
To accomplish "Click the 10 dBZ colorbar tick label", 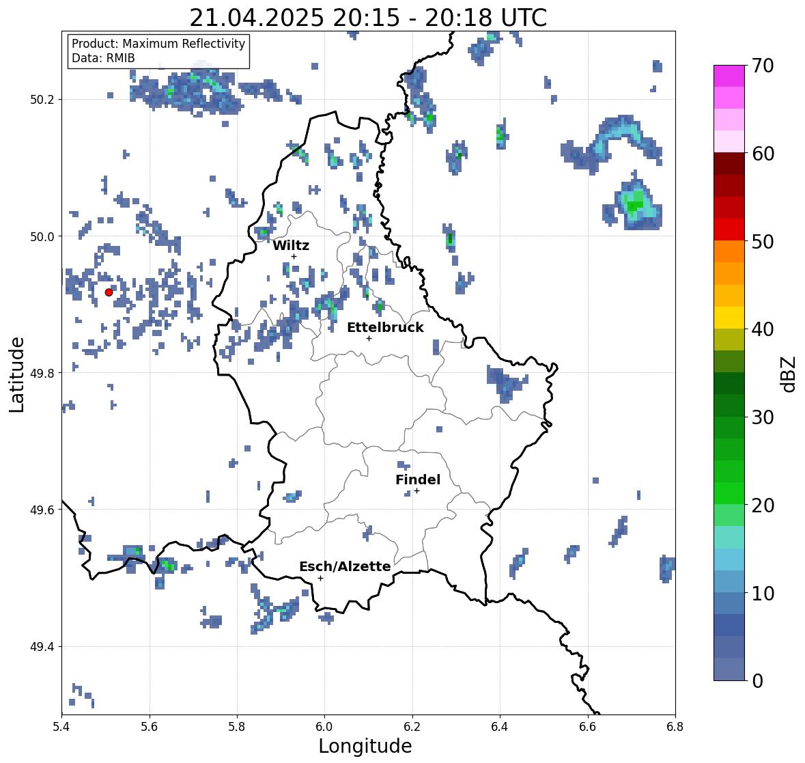I will click(763, 594).
